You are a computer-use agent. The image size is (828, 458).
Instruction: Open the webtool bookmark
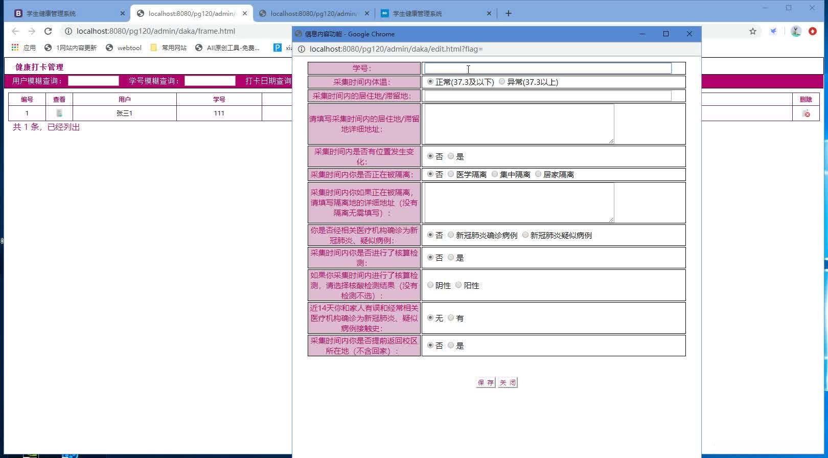pyautogui.click(x=124, y=48)
